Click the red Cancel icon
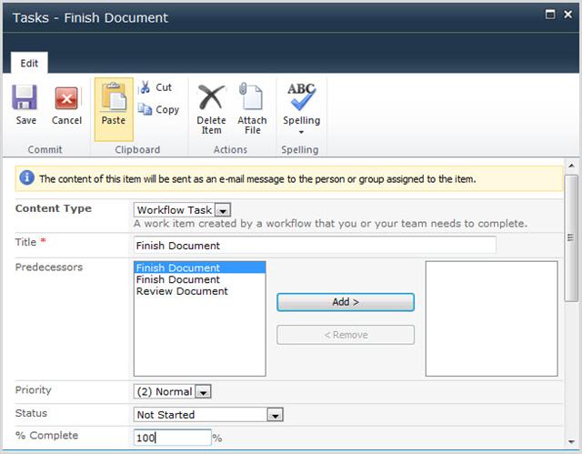The width and height of the screenshot is (582, 454). [x=66, y=98]
